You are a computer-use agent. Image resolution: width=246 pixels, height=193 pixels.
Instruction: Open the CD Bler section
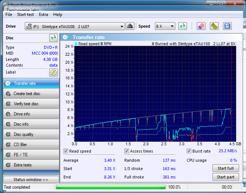(x=31, y=145)
